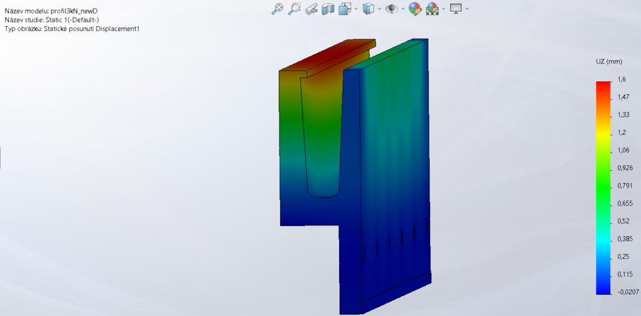Click the Název studie Static 1 text

click(52, 20)
